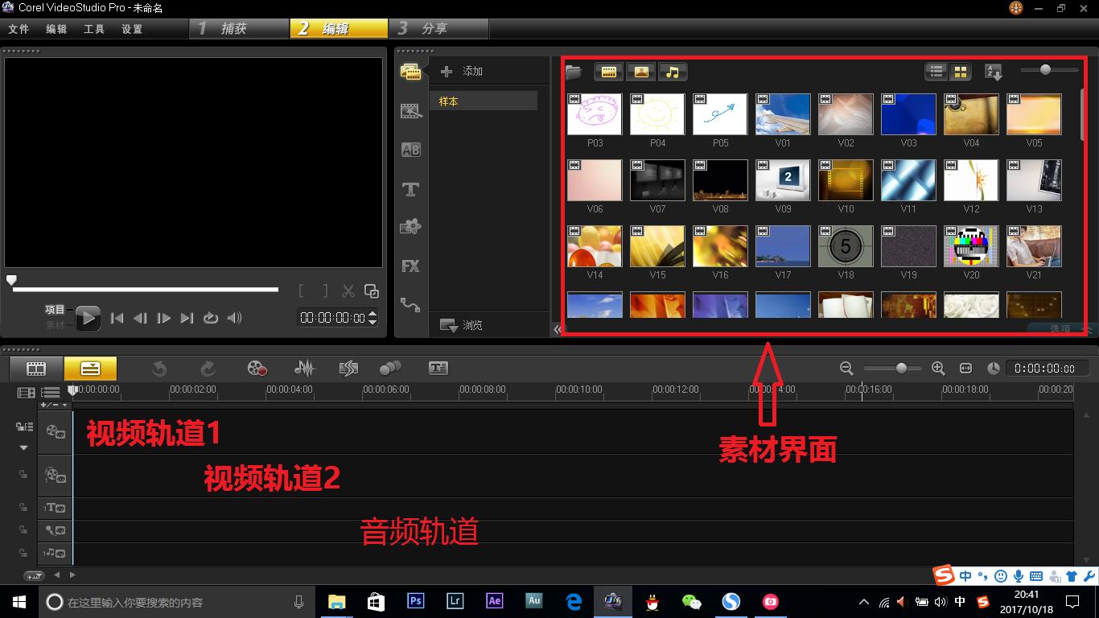Switch the timeline to Storyboard view
Screen dimensions: 1099x618
[x=35, y=368]
